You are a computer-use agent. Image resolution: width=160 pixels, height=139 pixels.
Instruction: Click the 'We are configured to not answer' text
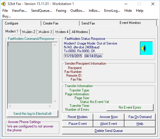30,126
